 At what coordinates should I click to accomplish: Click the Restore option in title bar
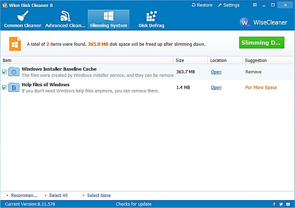(202, 5)
